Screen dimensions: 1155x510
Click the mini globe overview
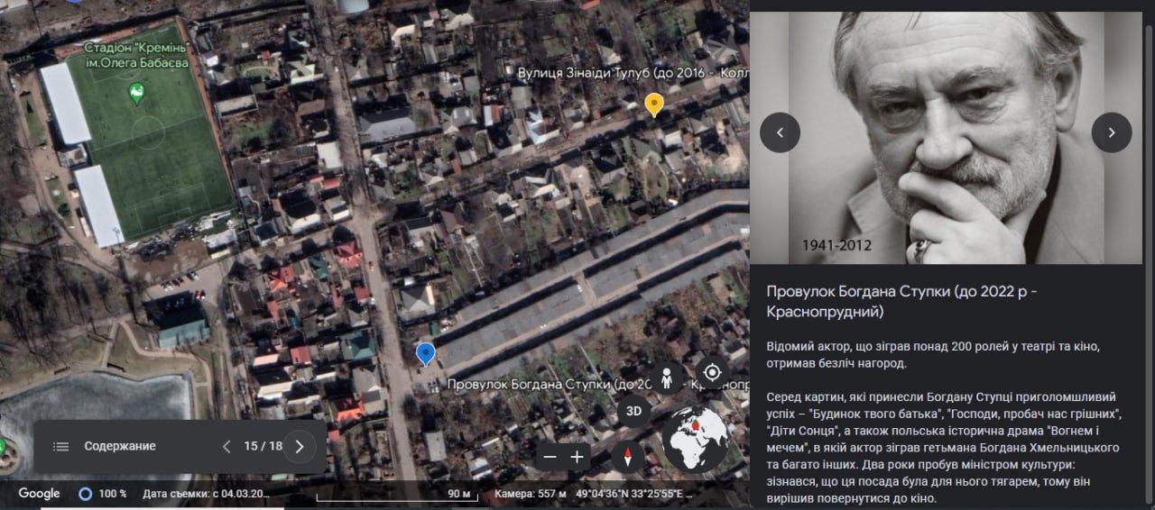pyautogui.click(x=695, y=439)
